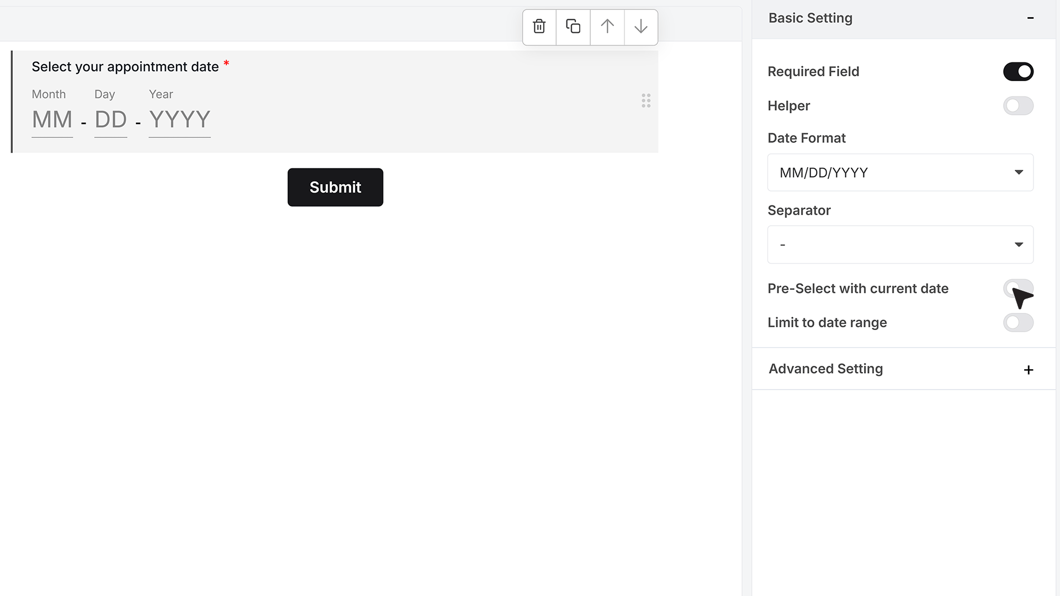This screenshot has width=1060, height=596.
Task: Move field up with the up arrow
Action: pos(607,26)
